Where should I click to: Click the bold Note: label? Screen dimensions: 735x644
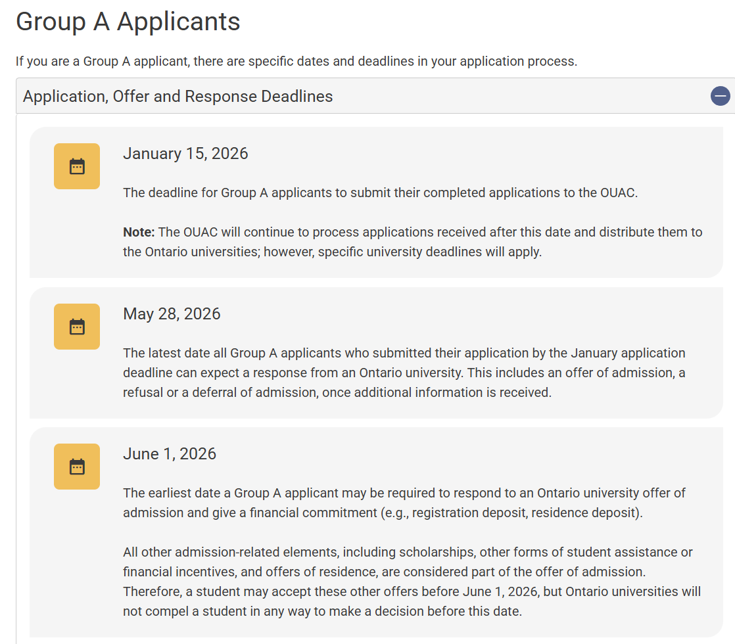tap(139, 232)
